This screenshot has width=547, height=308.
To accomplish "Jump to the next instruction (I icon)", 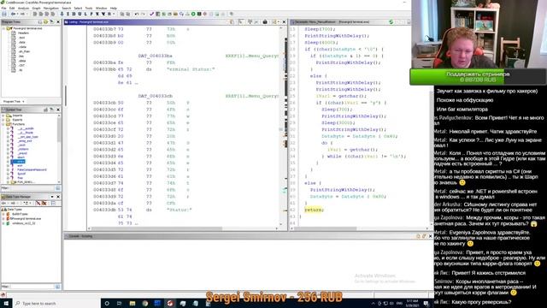I will point(68,14).
